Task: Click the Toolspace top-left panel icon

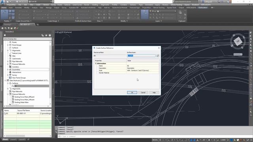Action: (x=5, y=35)
